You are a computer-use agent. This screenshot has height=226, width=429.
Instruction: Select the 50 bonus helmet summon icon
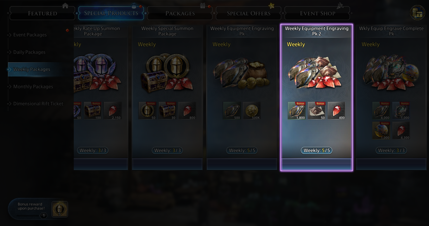pos(147,111)
